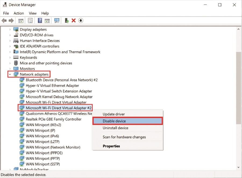
Task: Select WAN Miniport (Network Monitor)
Action: coord(53,147)
